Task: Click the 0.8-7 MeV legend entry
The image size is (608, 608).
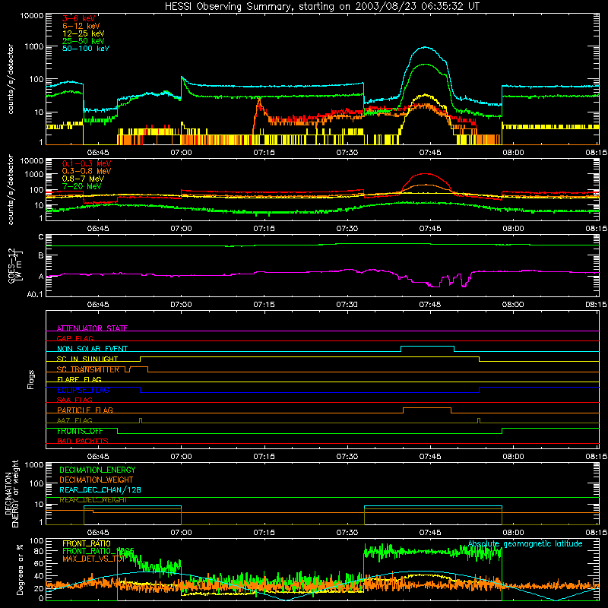Action: click(83, 179)
